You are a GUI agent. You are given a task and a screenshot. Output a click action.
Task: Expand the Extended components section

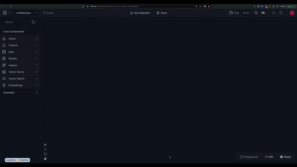click(x=37, y=93)
